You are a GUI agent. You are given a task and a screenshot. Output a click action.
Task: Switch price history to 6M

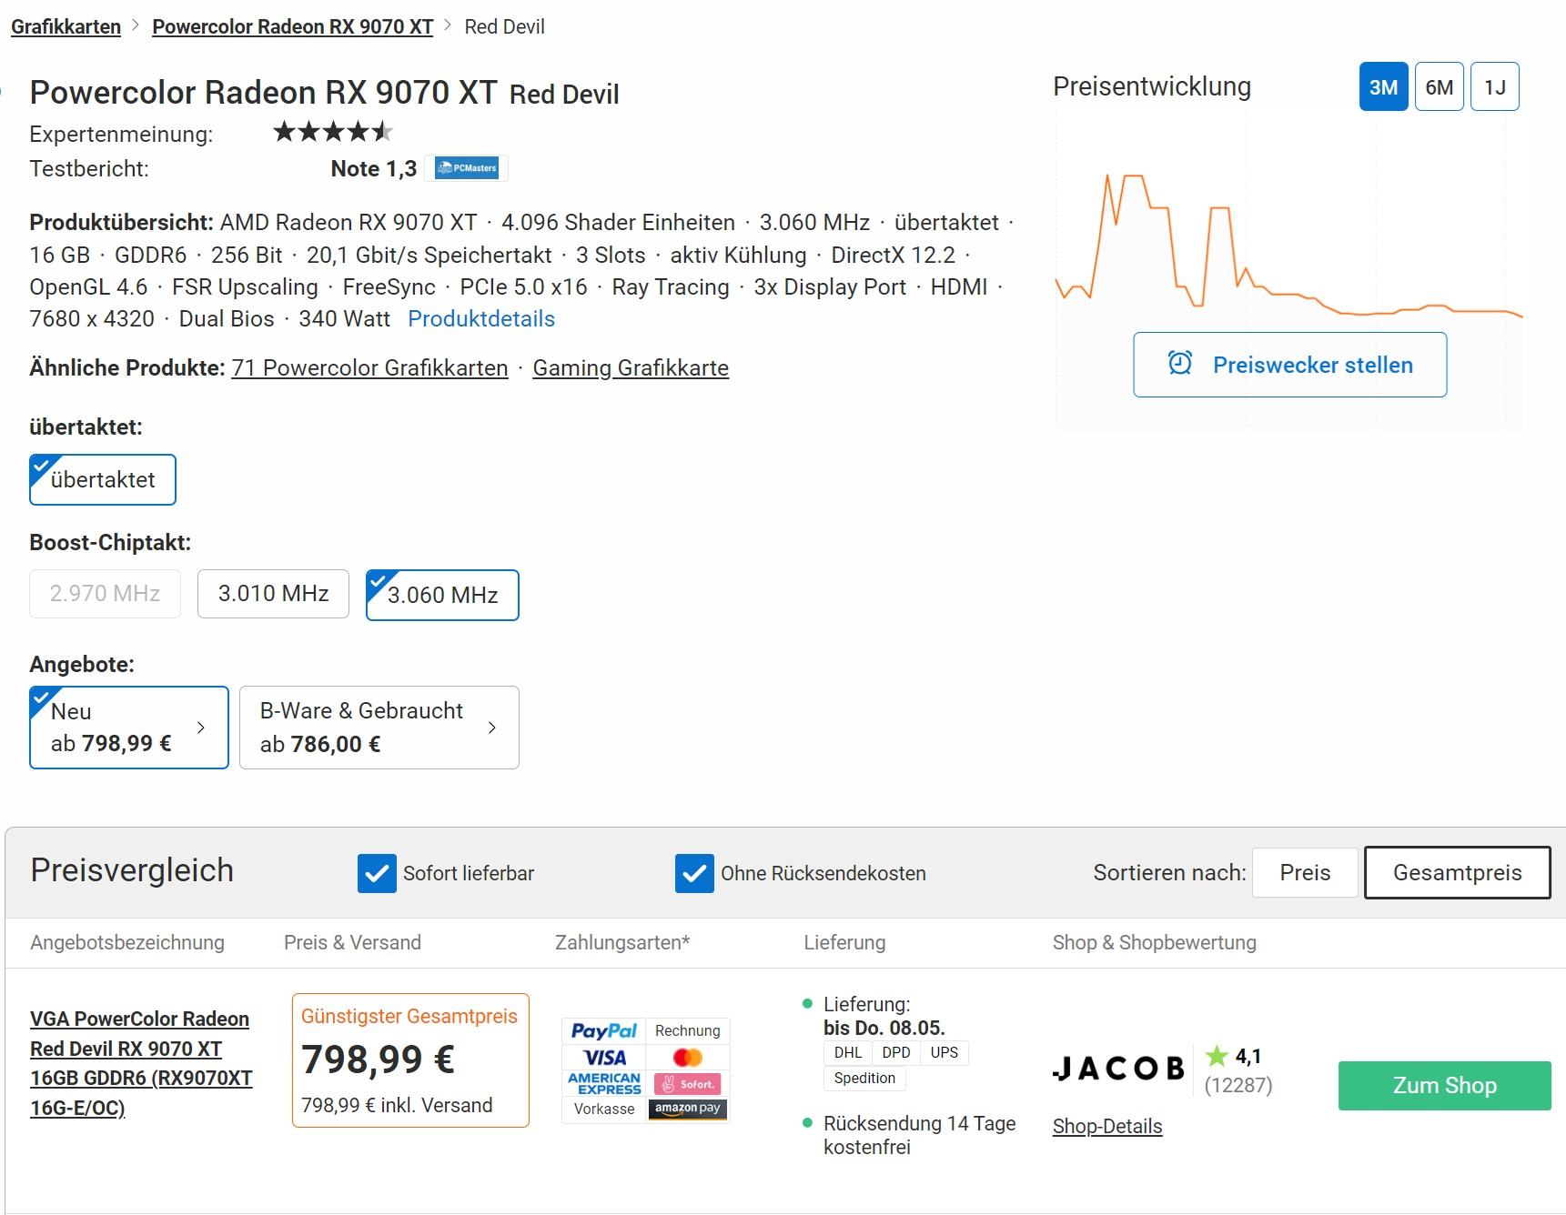click(x=1440, y=86)
